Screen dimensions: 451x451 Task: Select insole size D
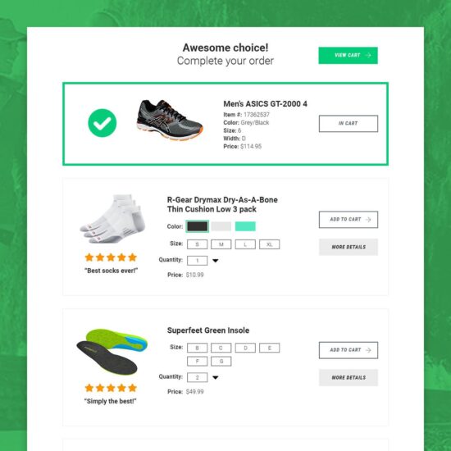coord(245,348)
